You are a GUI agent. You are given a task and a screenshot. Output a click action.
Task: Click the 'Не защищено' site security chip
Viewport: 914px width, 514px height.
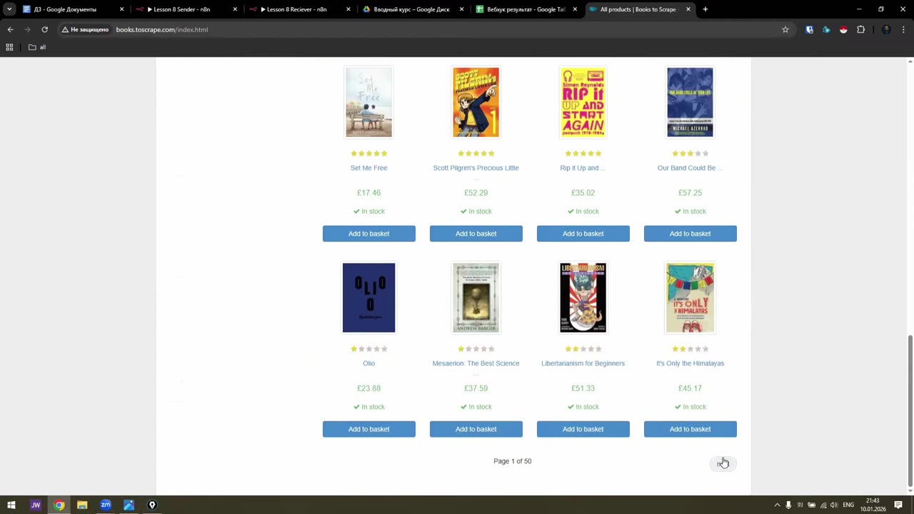tap(85, 29)
